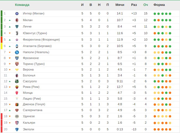
Task: Select the Roma crest icon
Action: click(x=17, y=87)
